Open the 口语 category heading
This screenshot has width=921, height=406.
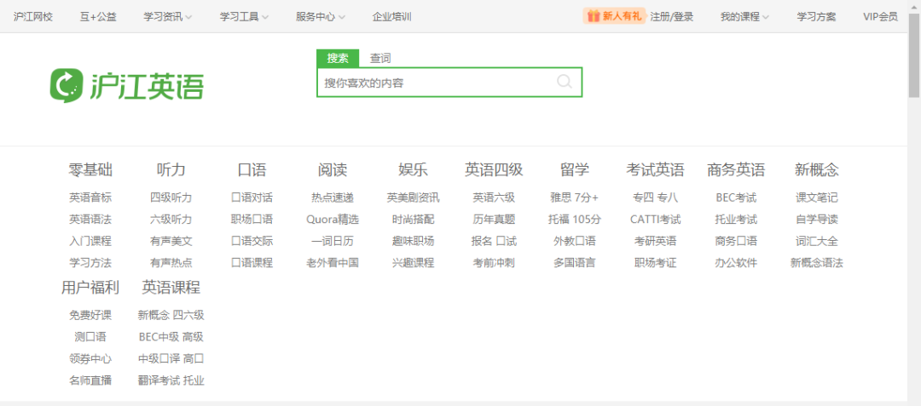click(x=252, y=170)
